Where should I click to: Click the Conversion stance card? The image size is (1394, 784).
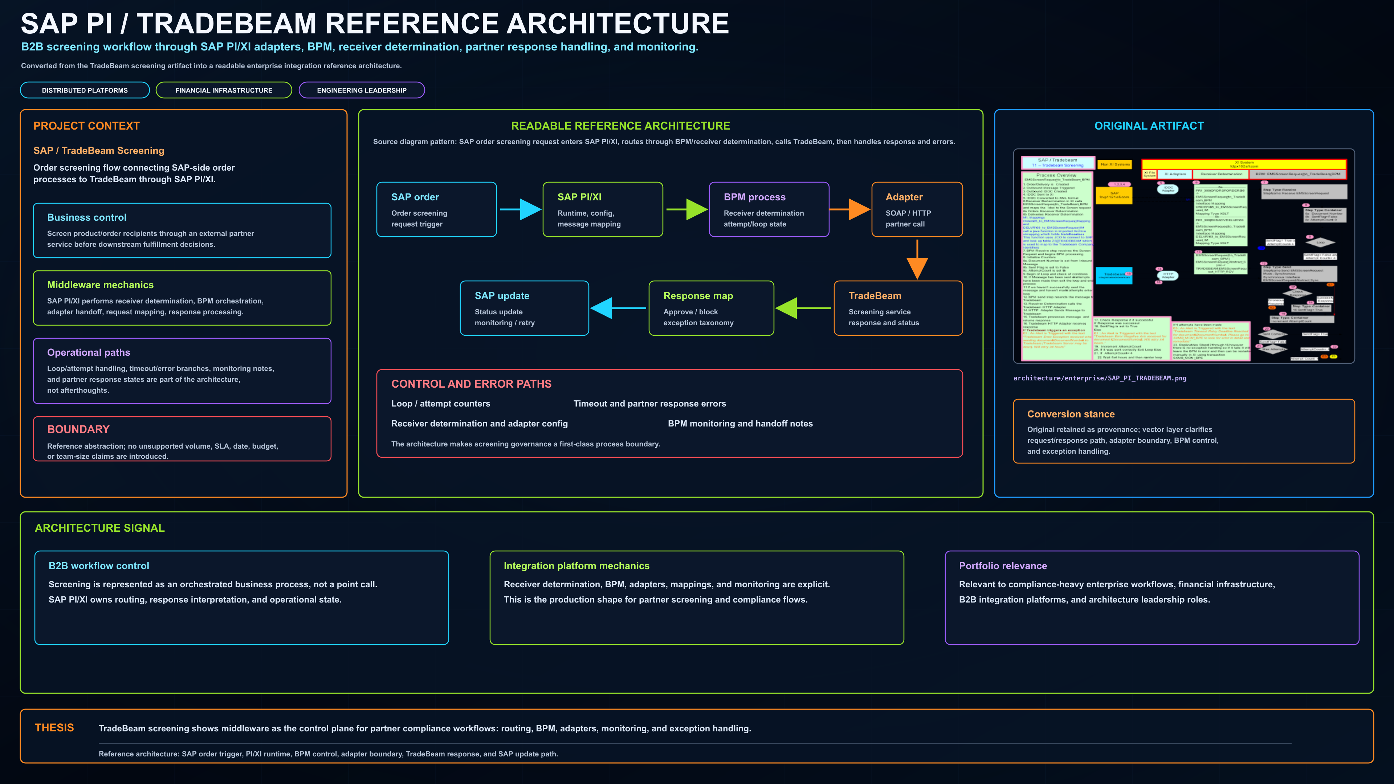coord(1183,431)
